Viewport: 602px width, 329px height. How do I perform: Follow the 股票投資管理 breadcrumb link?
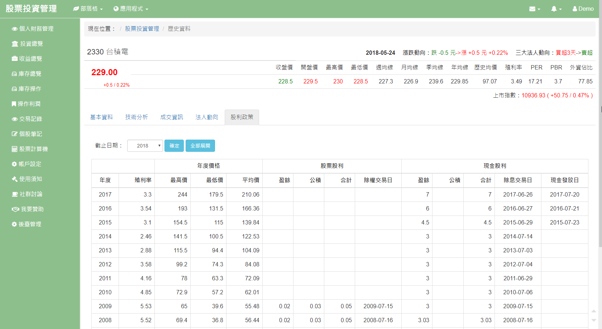(x=142, y=29)
